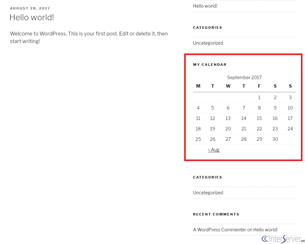Image resolution: width=305 pixels, height=244 pixels.
Task: Click the W weekday column header
Action: (228, 86)
